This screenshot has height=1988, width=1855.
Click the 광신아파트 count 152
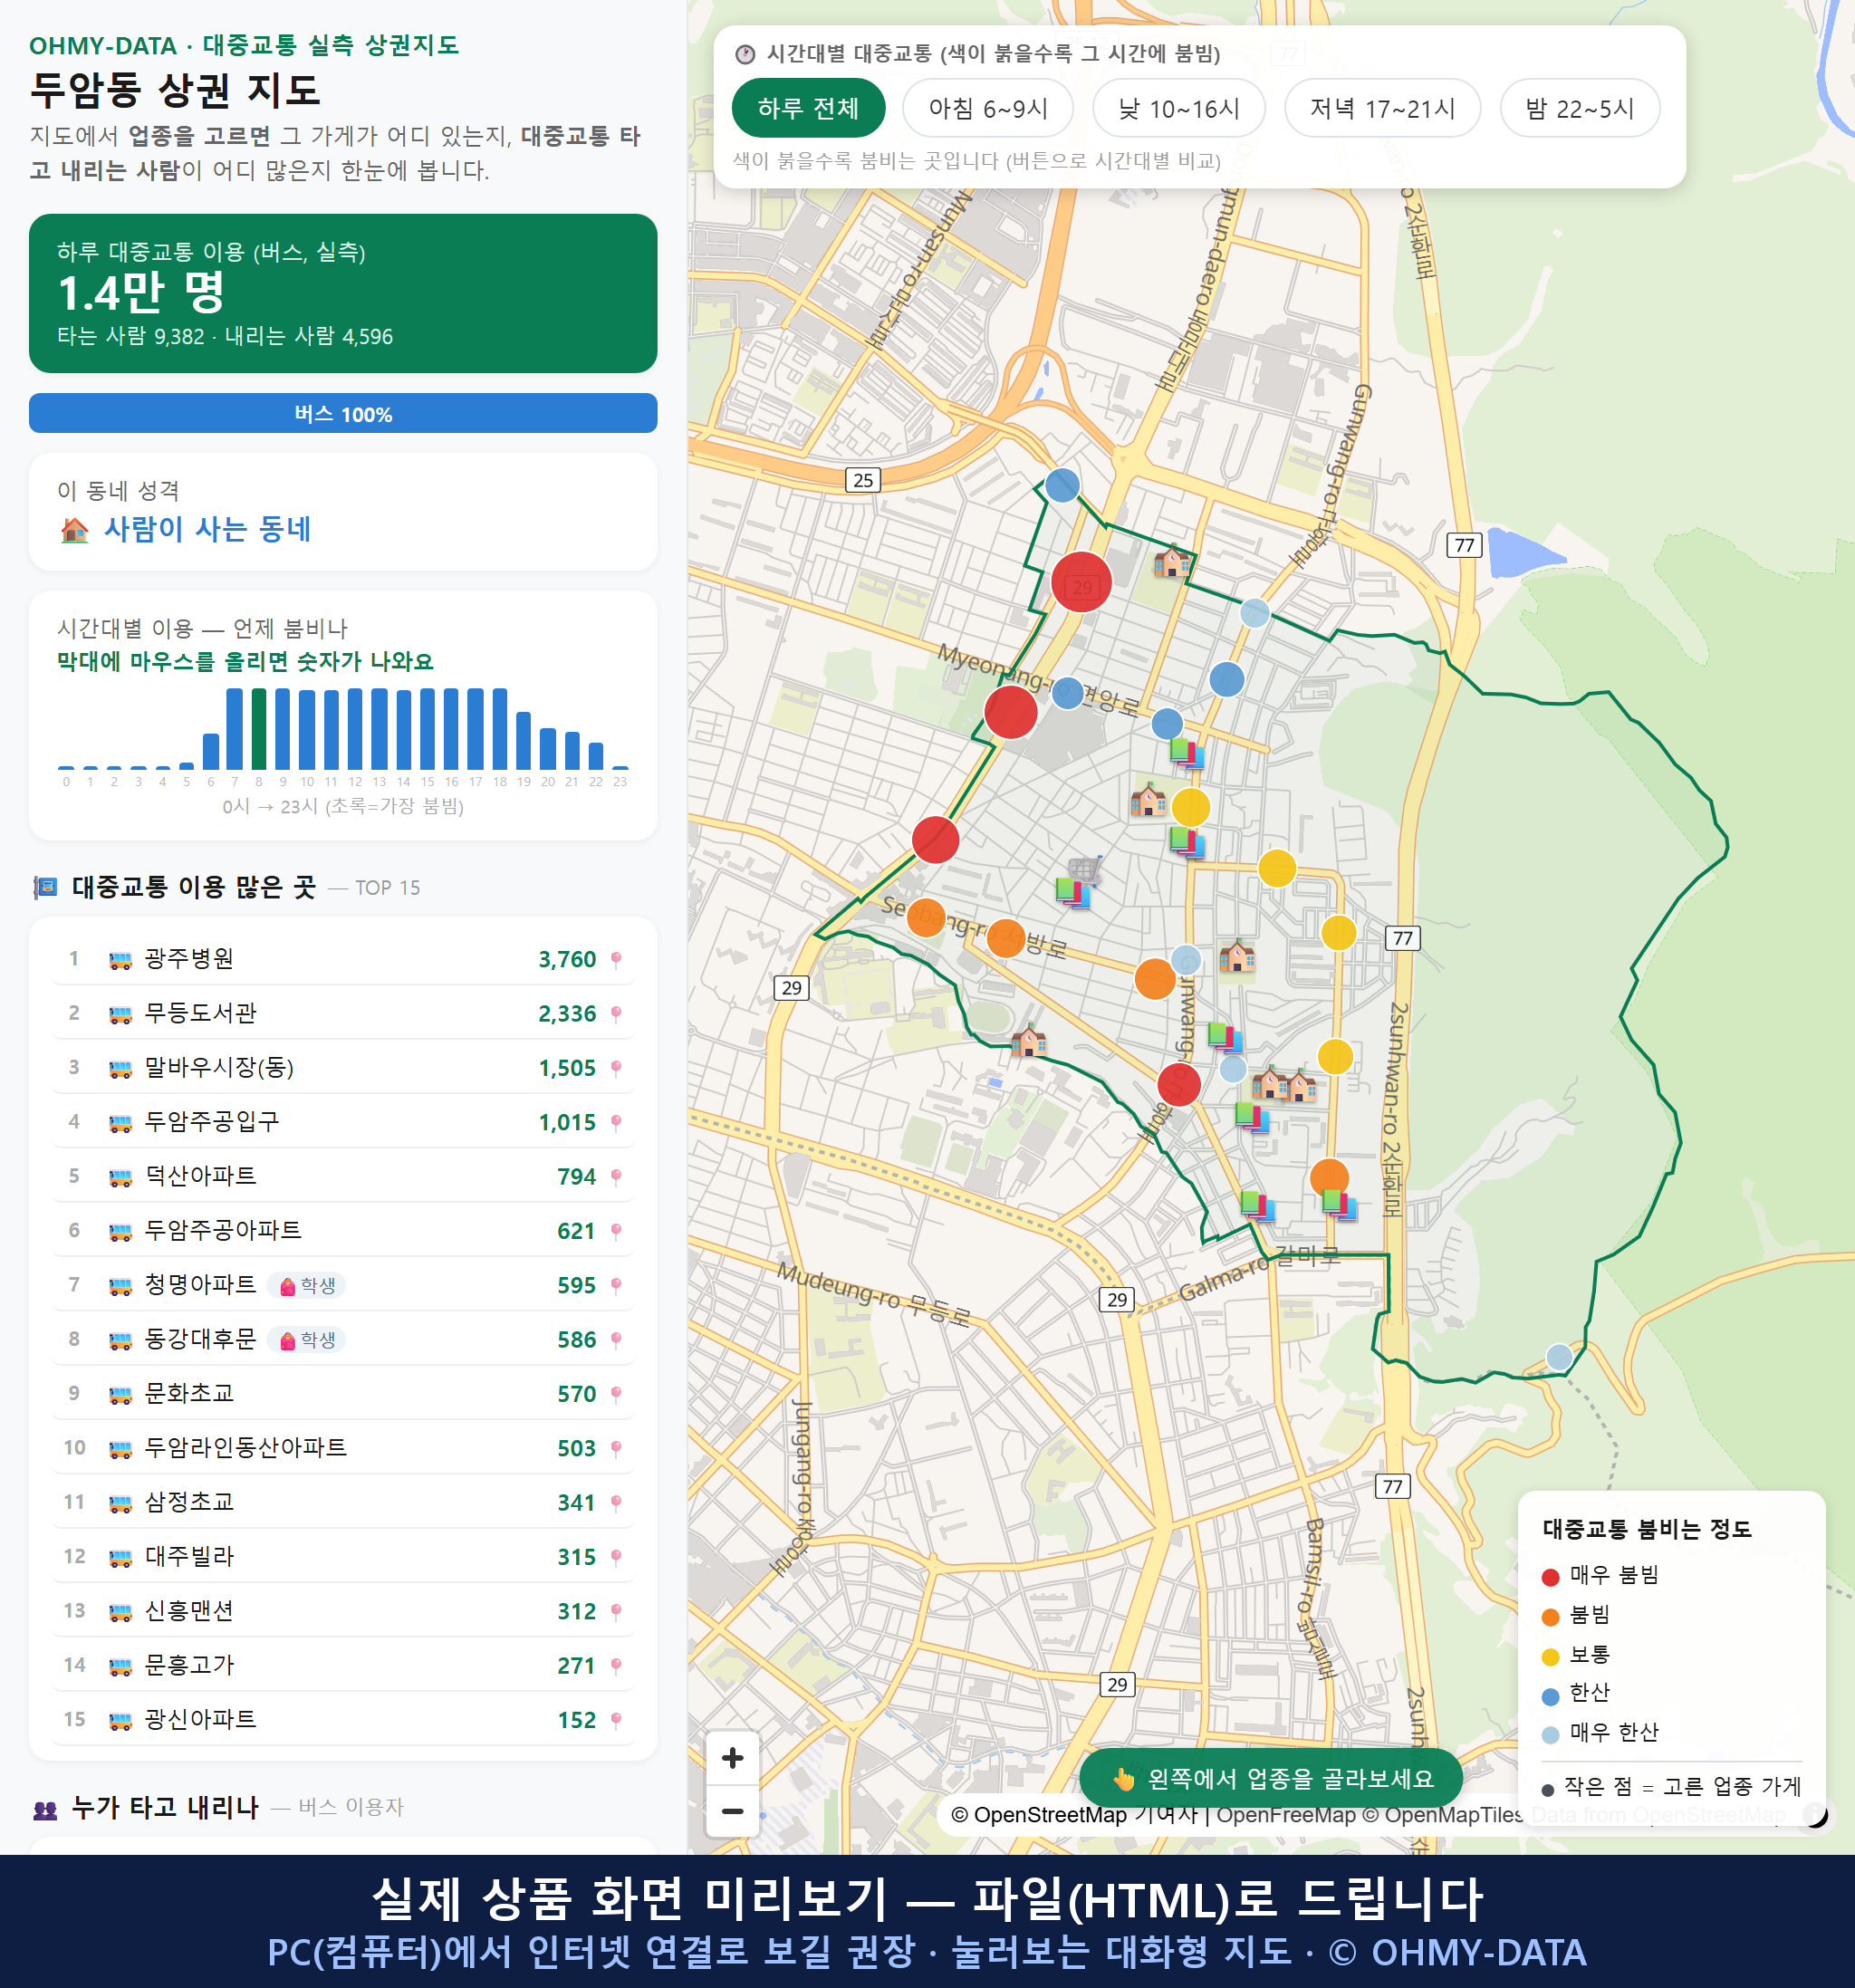[576, 1721]
